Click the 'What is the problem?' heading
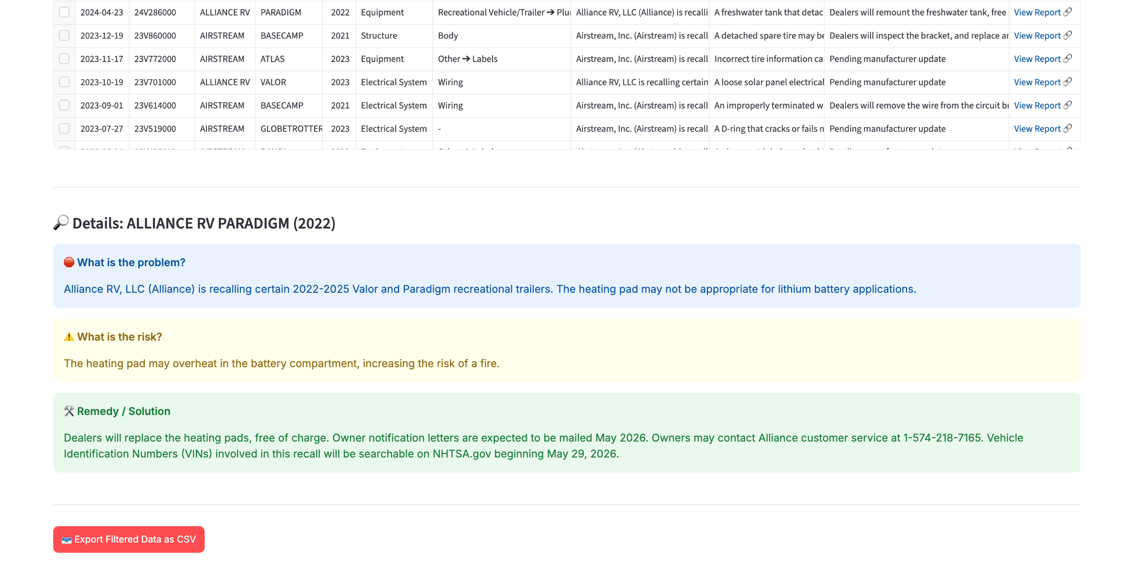 131,262
